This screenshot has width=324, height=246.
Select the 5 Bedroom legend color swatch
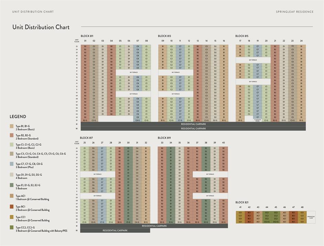tap(12, 185)
